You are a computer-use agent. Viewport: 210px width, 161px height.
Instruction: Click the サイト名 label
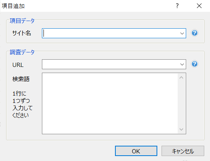click(x=22, y=33)
